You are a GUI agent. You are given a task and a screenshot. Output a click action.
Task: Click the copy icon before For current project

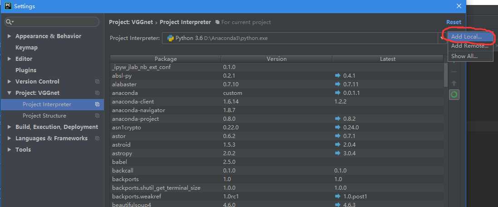(217, 22)
